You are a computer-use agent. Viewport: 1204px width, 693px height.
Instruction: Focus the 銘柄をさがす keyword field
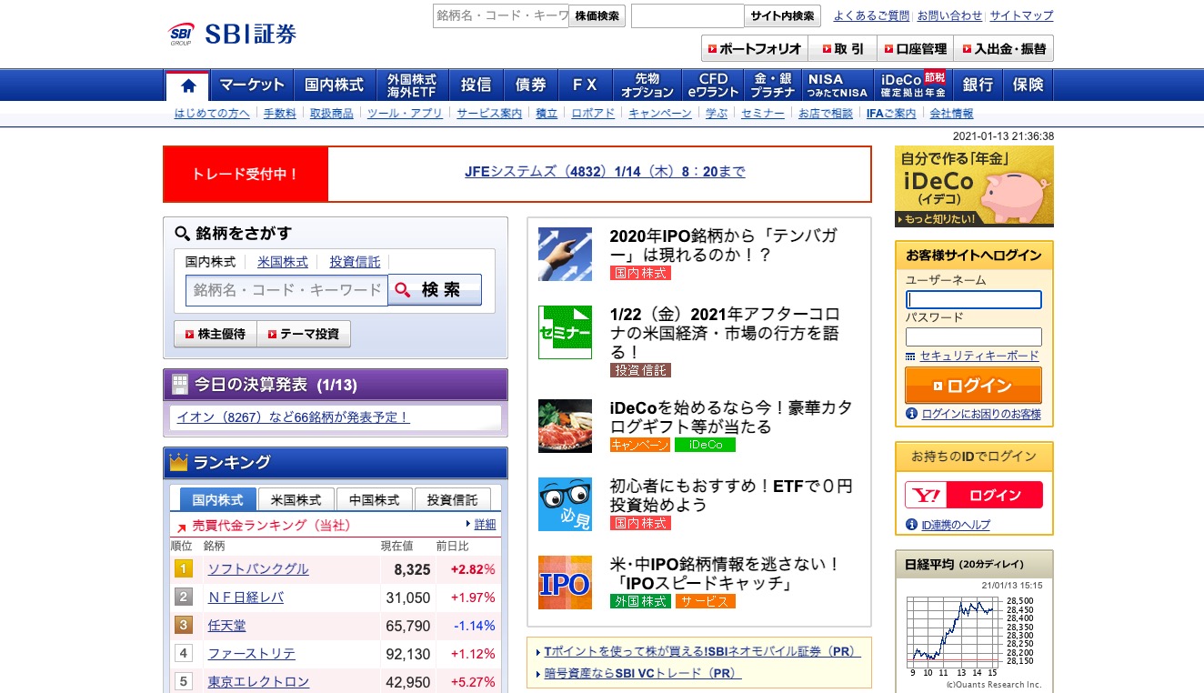click(x=286, y=291)
